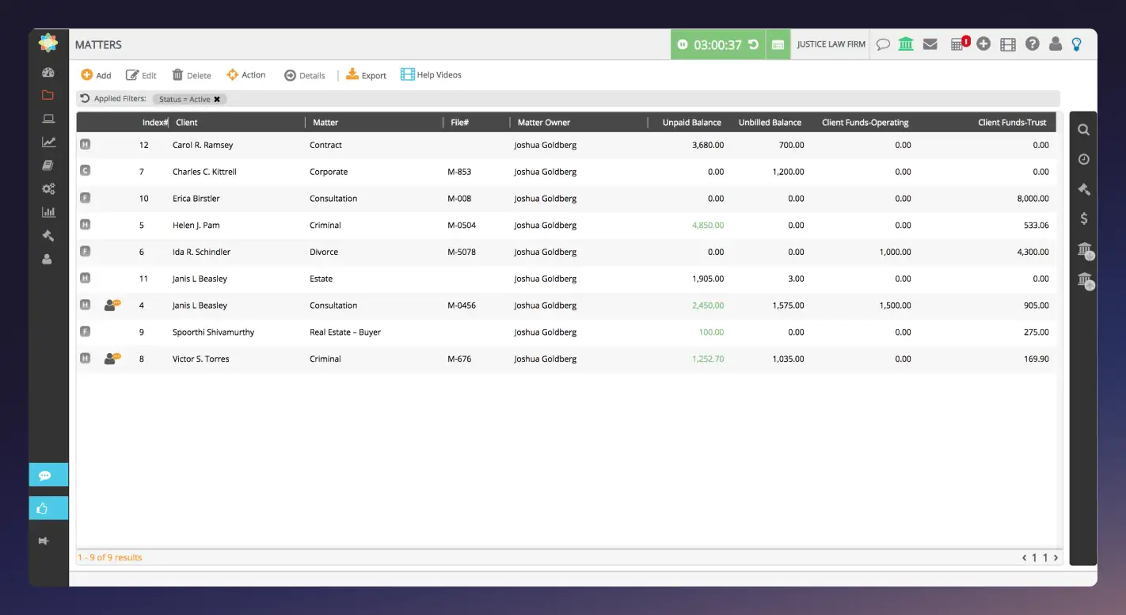Click the next-page chevron in pagination

click(1055, 557)
